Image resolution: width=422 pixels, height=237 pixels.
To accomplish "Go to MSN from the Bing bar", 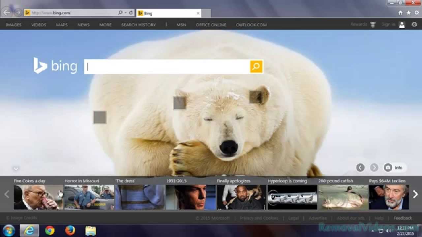I will (x=181, y=25).
